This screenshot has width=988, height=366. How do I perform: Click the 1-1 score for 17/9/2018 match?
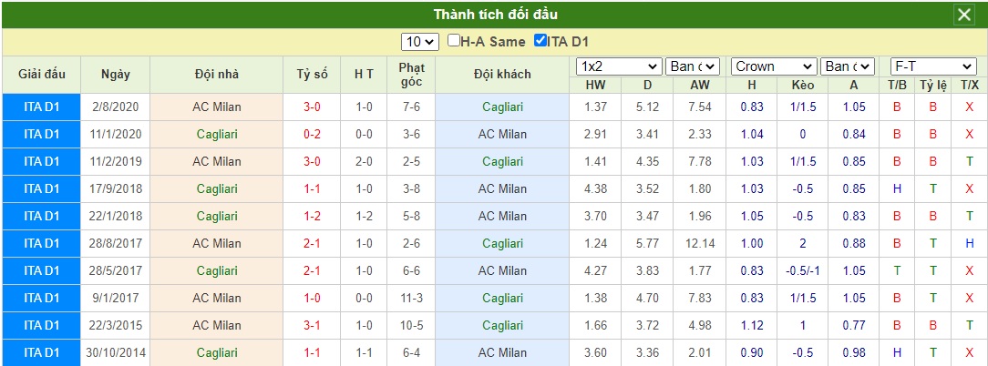[312, 188]
